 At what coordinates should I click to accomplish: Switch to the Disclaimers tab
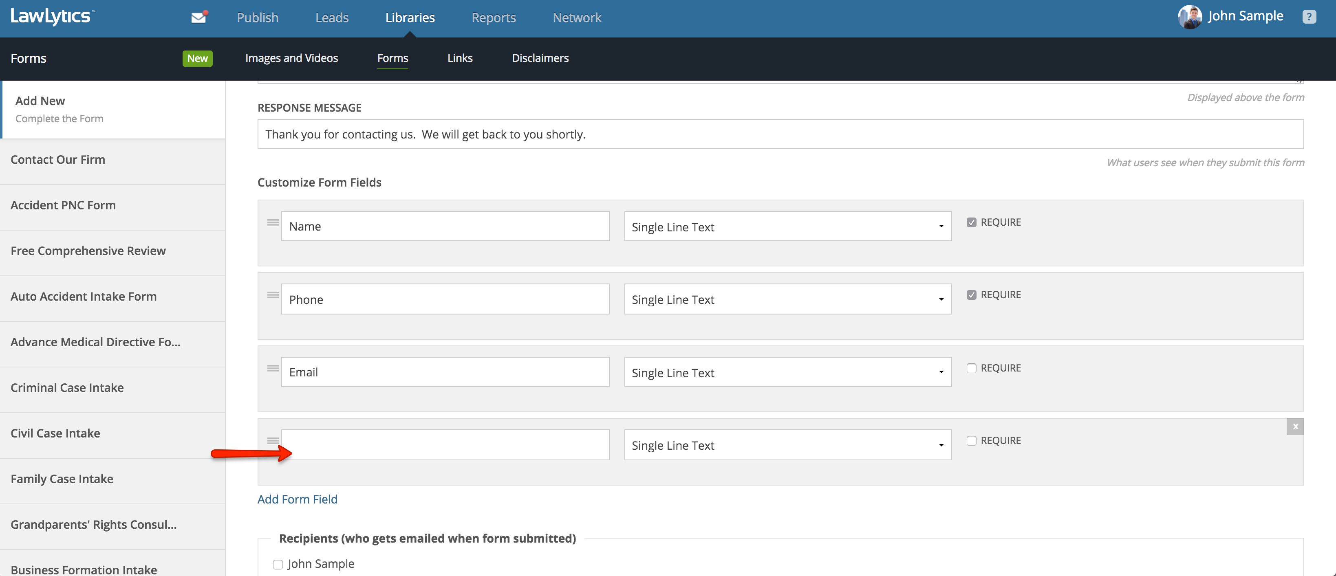click(x=540, y=58)
